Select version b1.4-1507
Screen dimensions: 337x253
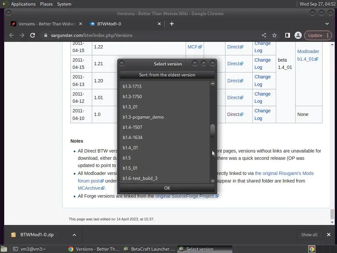(165, 127)
